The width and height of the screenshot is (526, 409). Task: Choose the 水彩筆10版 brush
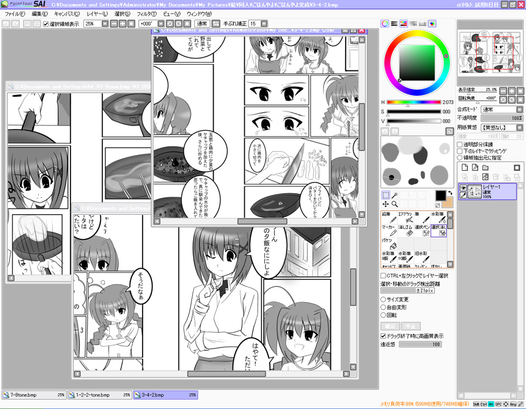(405, 257)
